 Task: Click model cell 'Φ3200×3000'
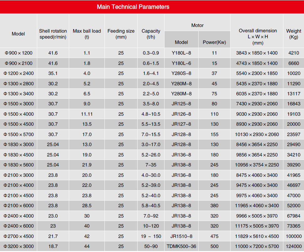(18, 246)
